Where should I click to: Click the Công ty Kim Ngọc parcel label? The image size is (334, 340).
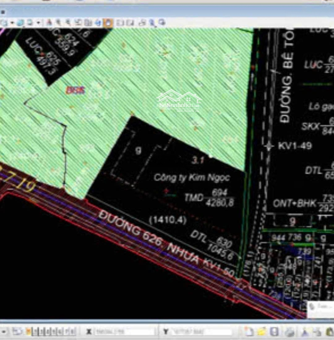pos(192,178)
